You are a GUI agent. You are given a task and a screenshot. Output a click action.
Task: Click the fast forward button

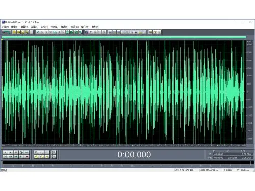pos(16,157)
